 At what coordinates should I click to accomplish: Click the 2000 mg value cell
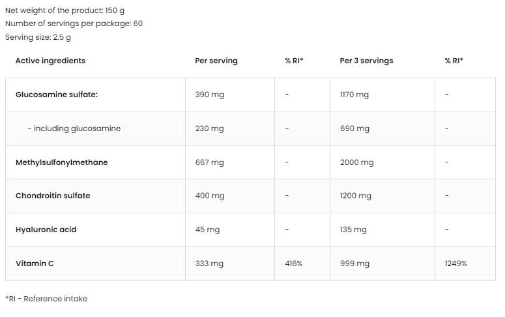[356, 162]
